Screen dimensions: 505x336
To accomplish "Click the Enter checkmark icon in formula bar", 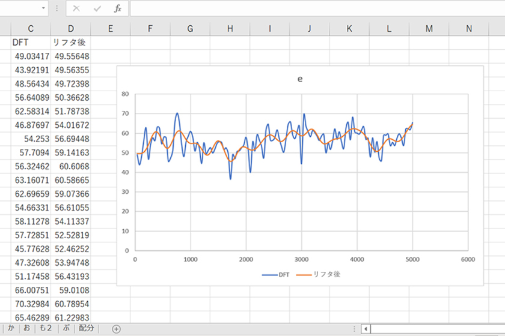I will 97,8.
